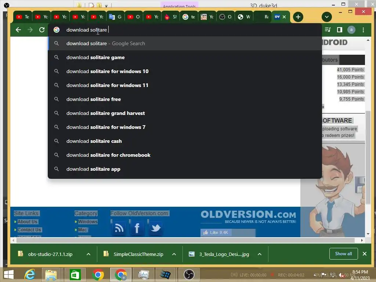This screenshot has height=282, width=376.
Task: Click the OLDVERSION.COM footer logo
Action: pos(248,217)
